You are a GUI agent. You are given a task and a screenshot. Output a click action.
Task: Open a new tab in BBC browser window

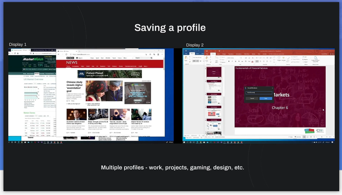[80, 51]
